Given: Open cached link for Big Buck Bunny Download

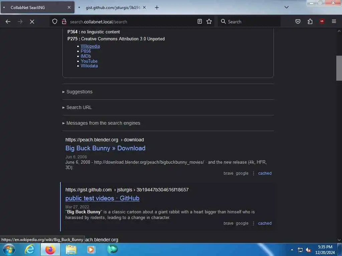Looking at the screenshot, I should [265, 173].
